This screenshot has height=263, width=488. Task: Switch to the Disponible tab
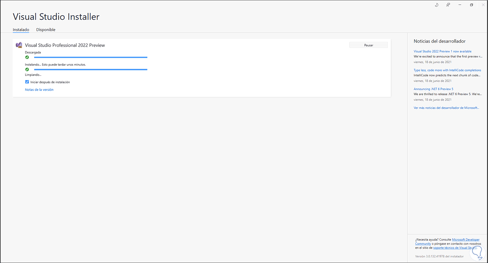(x=46, y=30)
